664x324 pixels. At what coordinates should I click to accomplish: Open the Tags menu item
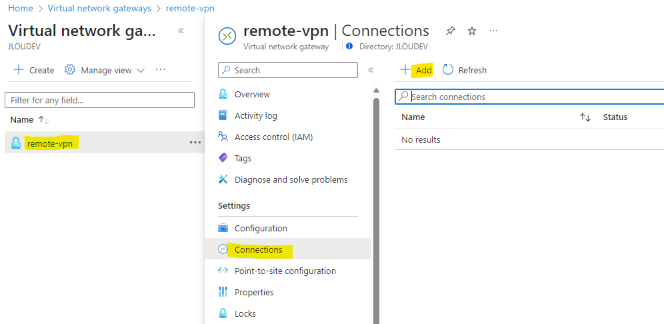(x=243, y=159)
